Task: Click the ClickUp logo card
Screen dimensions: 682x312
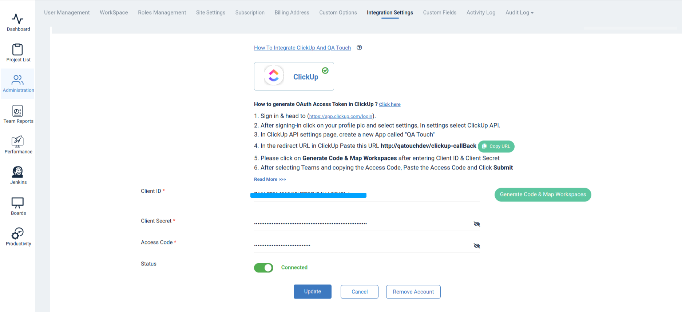Action: [294, 76]
